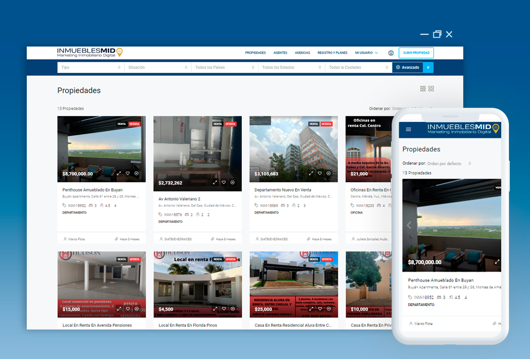
Task: Go to previous photo on phone preview
Action: pyautogui.click(x=409, y=225)
